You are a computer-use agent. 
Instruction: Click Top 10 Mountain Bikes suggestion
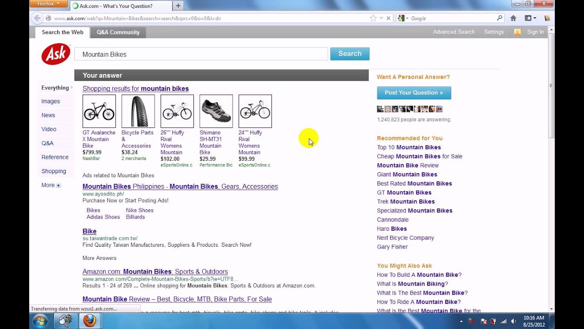(409, 147)
